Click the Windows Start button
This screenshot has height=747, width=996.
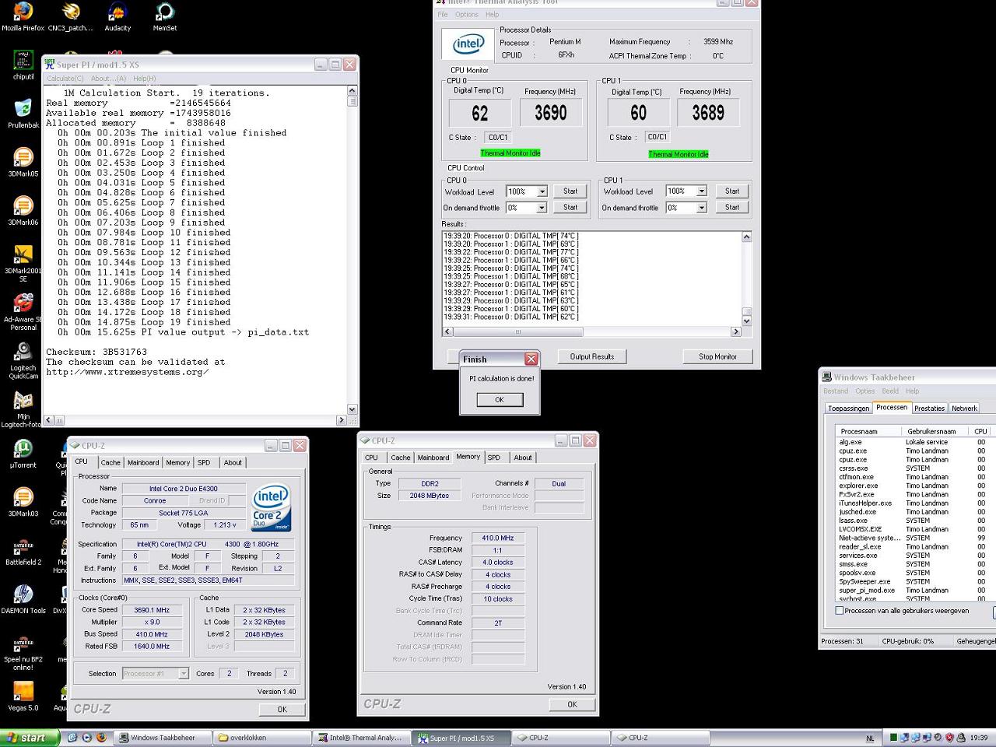click(29, 738)
